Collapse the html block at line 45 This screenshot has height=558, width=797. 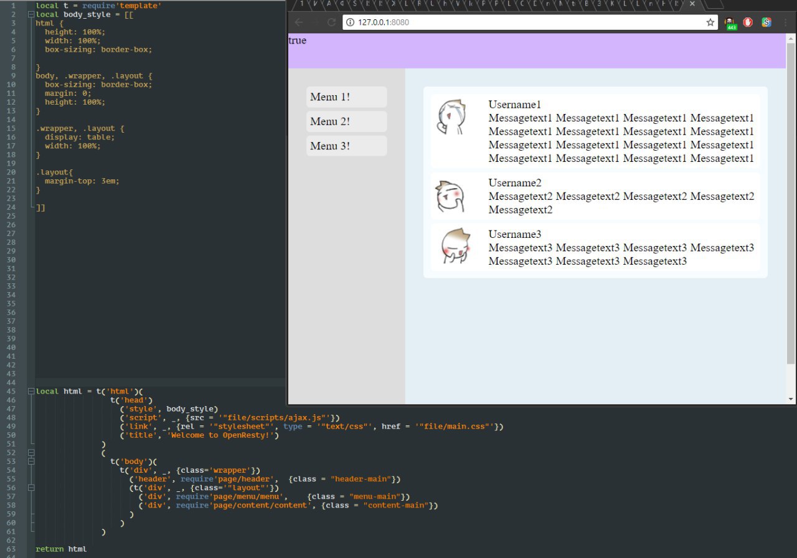[31, 392]
